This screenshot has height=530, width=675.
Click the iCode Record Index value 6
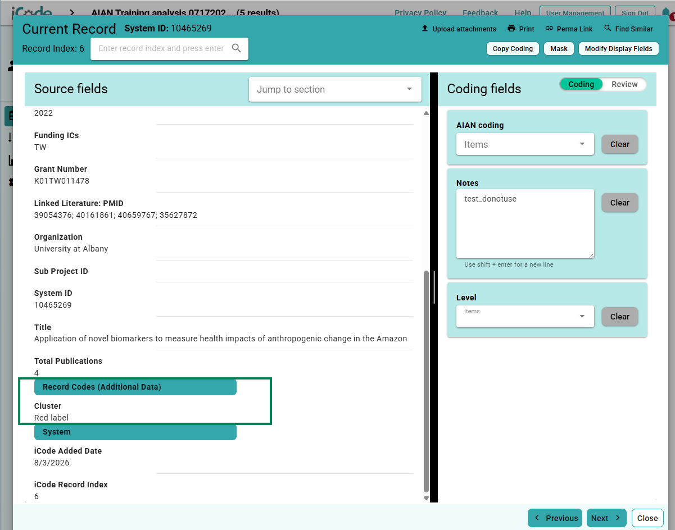pos(37,496)
